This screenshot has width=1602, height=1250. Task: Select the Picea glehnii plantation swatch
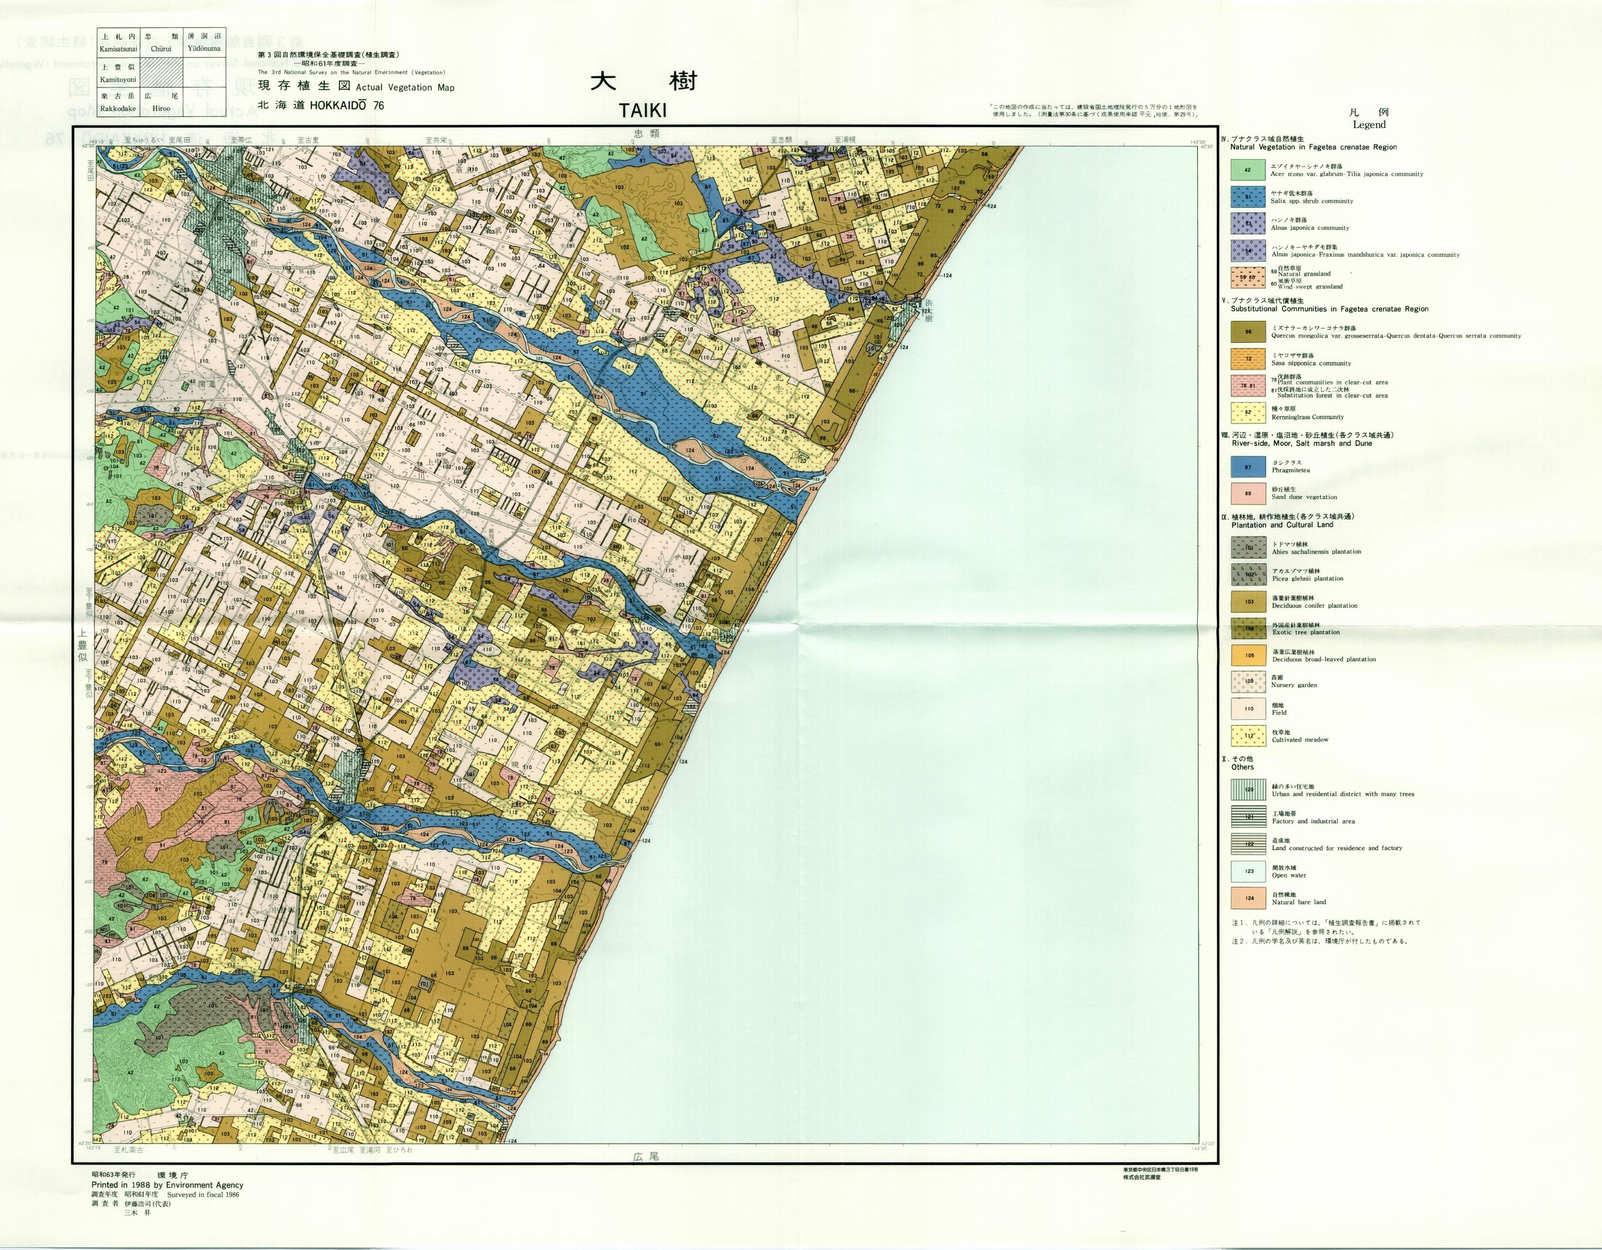[1248, 575]
